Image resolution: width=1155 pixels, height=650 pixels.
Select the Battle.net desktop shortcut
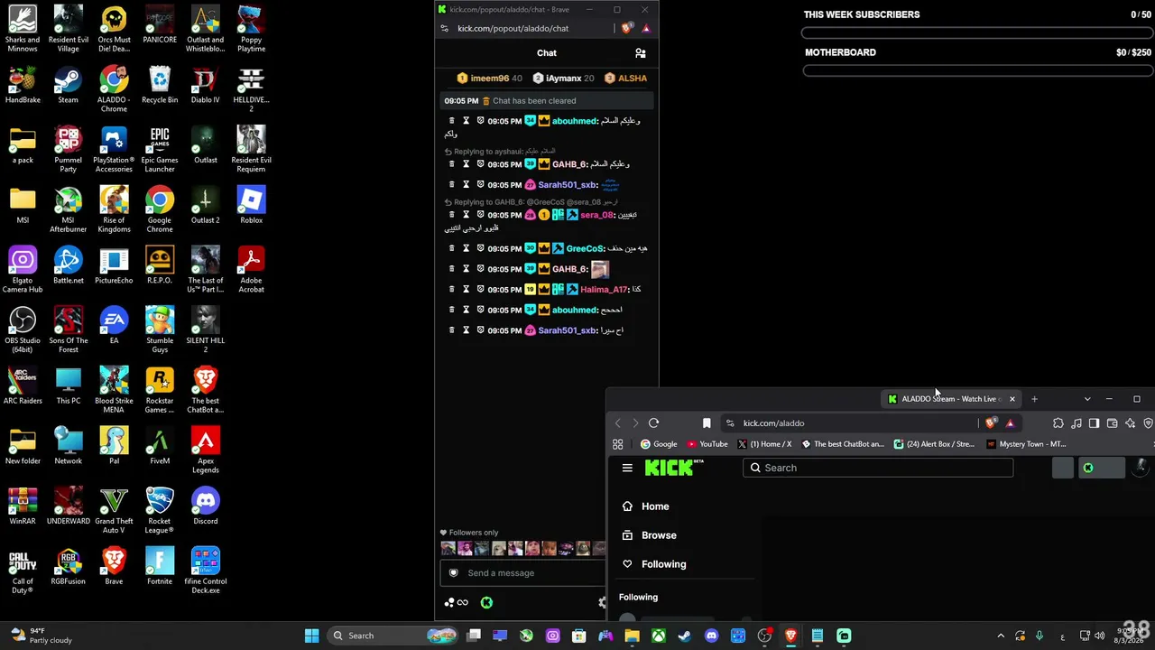coord(68,265)
